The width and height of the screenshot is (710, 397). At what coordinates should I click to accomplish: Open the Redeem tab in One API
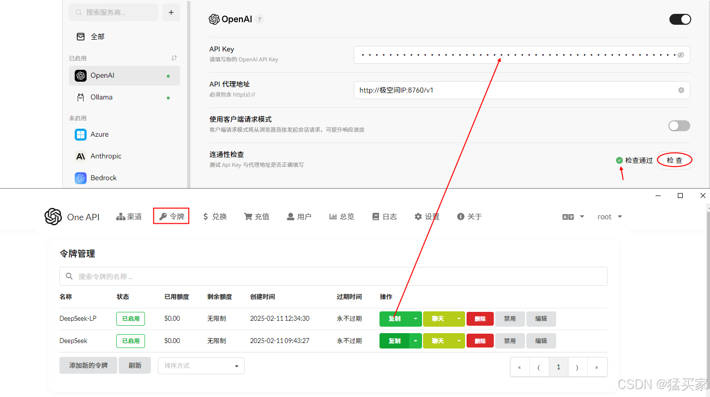pyautogui.click(x=215, y=217)
